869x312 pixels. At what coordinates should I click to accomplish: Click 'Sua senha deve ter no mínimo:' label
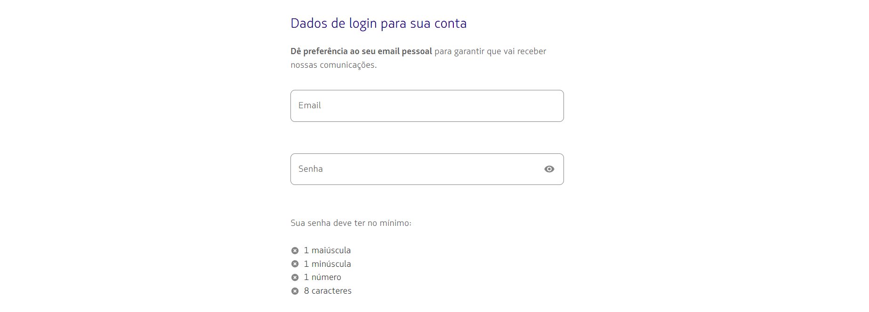[351, 223]
